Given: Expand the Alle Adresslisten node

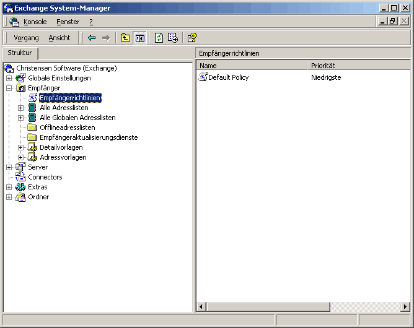Looking at the screenshot, I should point(20,108).
